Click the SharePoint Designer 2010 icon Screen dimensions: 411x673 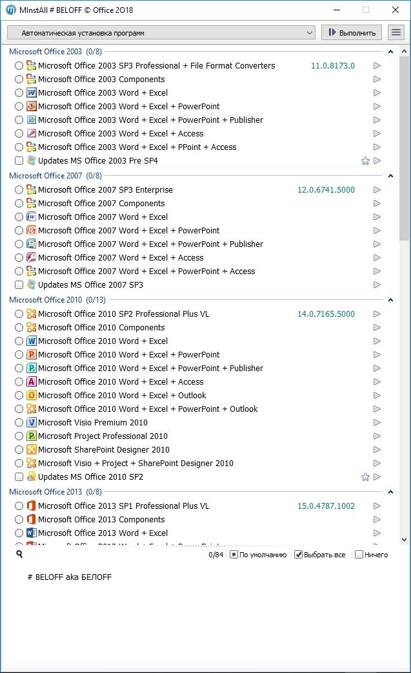coord(31,450)
